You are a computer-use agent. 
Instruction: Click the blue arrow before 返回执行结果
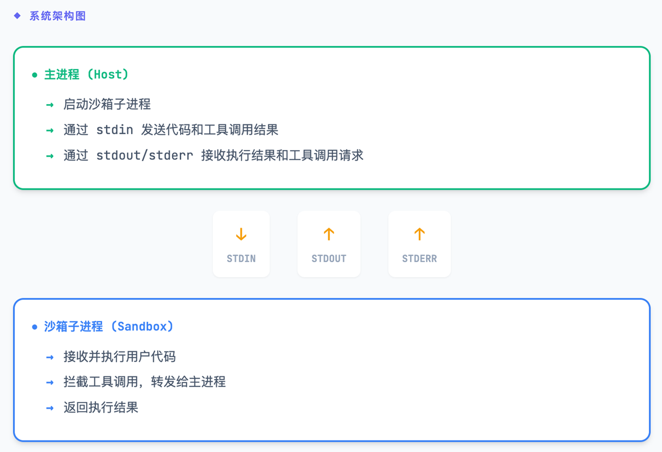coord(50,408)
